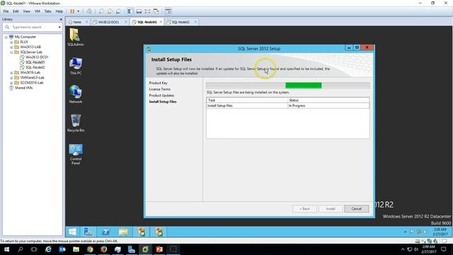Select SQL-Node01 in the Library tree
The width and height of the screenshot is (453, 255).
coord(35,62)
